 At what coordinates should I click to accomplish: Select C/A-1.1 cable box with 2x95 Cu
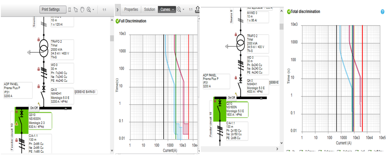coord(41,144)
